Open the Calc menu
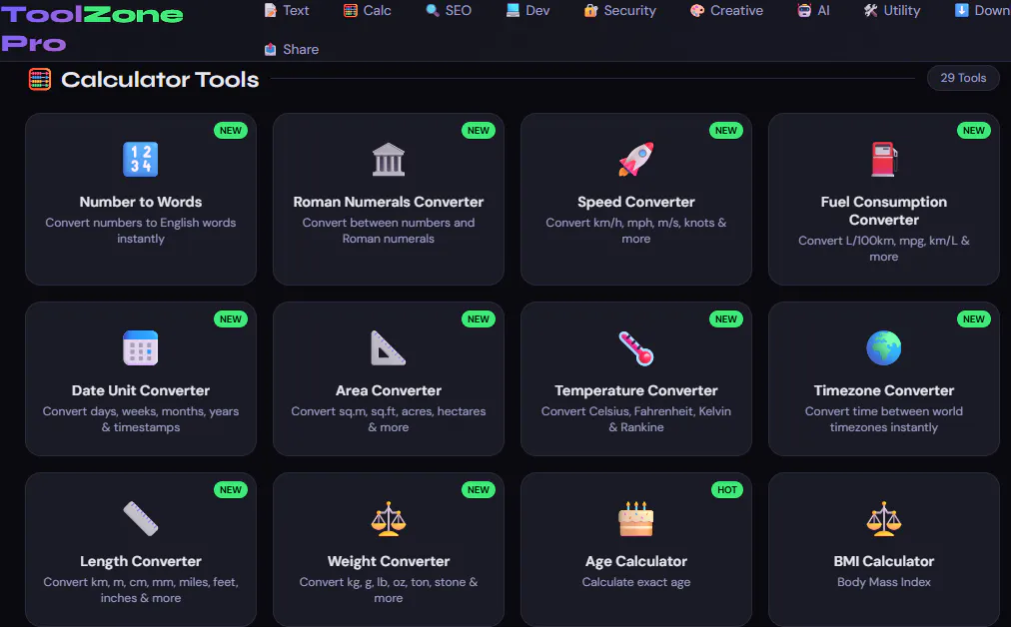Viewport: 1011px width, 627px height. (368, 10)
